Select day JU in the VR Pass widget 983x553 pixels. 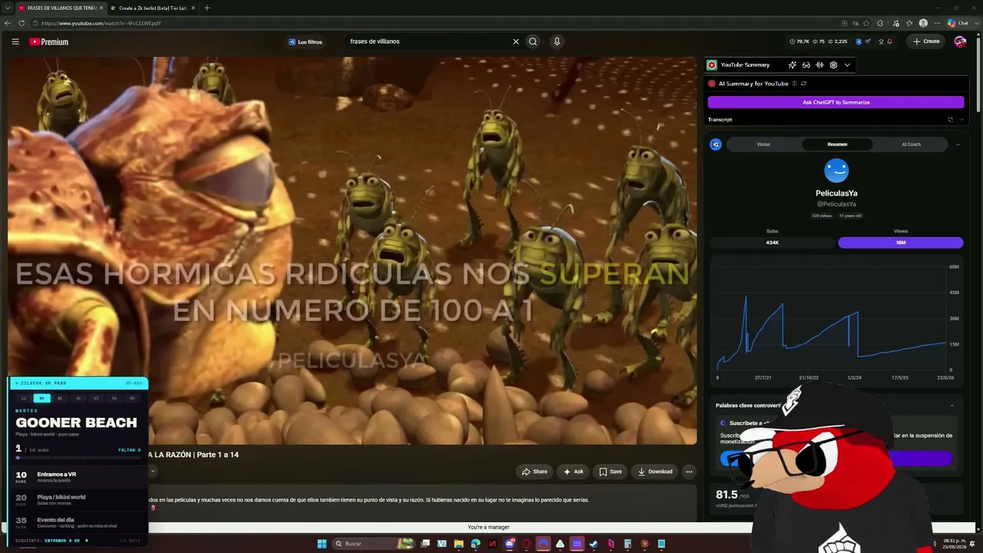(78, 398)
